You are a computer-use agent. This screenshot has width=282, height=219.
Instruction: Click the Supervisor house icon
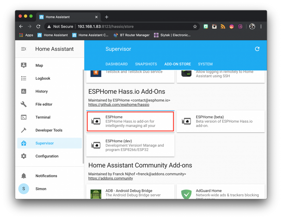(x=24, y=143)
